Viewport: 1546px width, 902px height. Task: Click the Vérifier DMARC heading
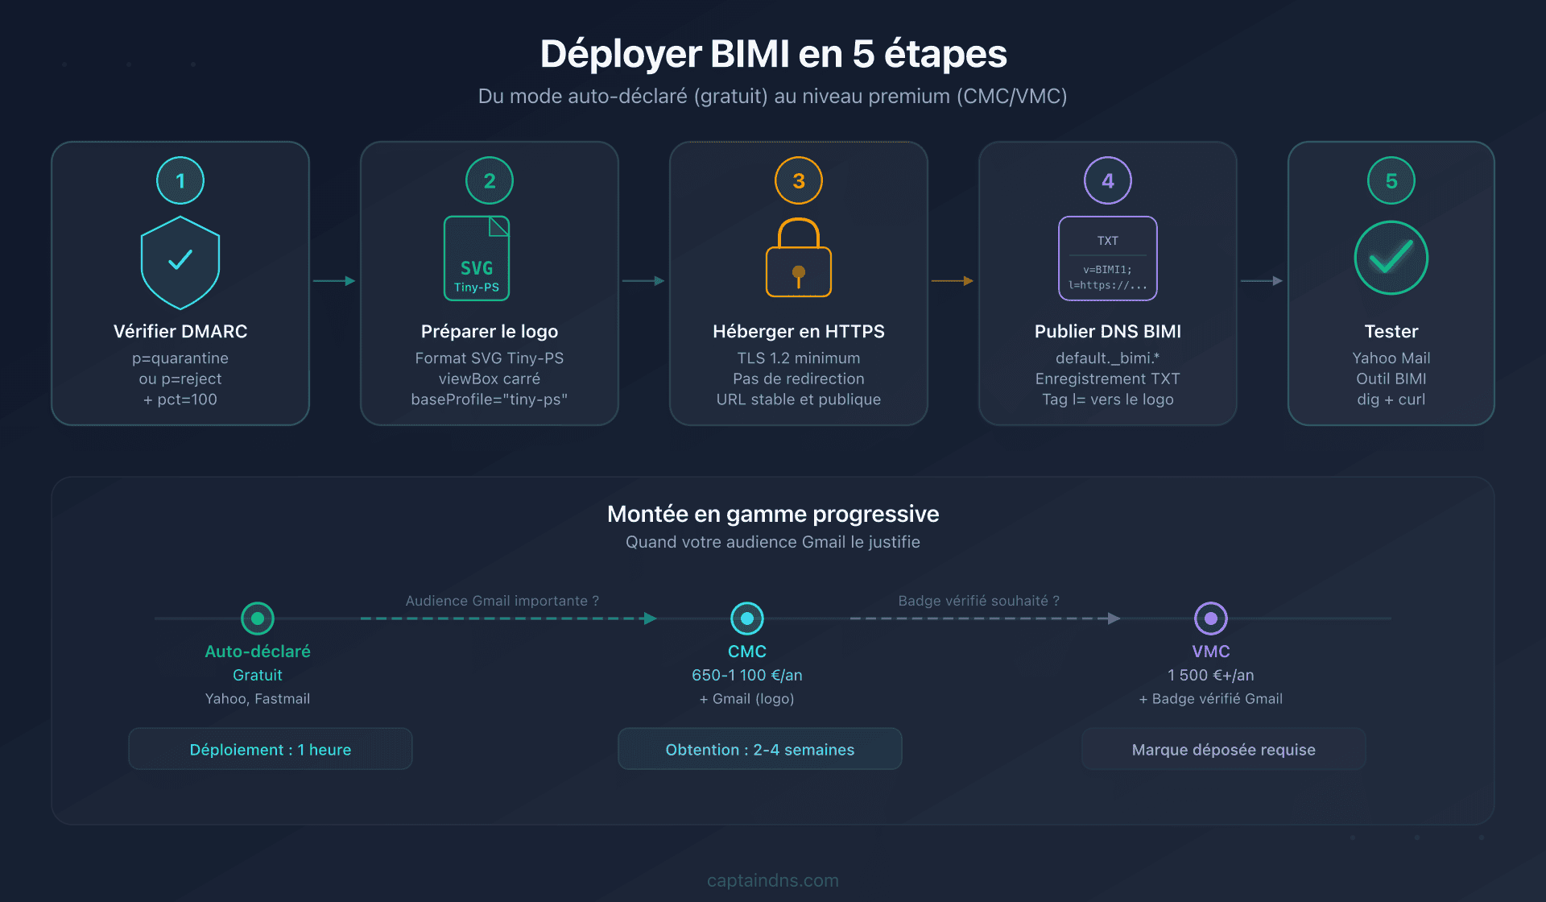pyautogui.click(x=180, y=331)
